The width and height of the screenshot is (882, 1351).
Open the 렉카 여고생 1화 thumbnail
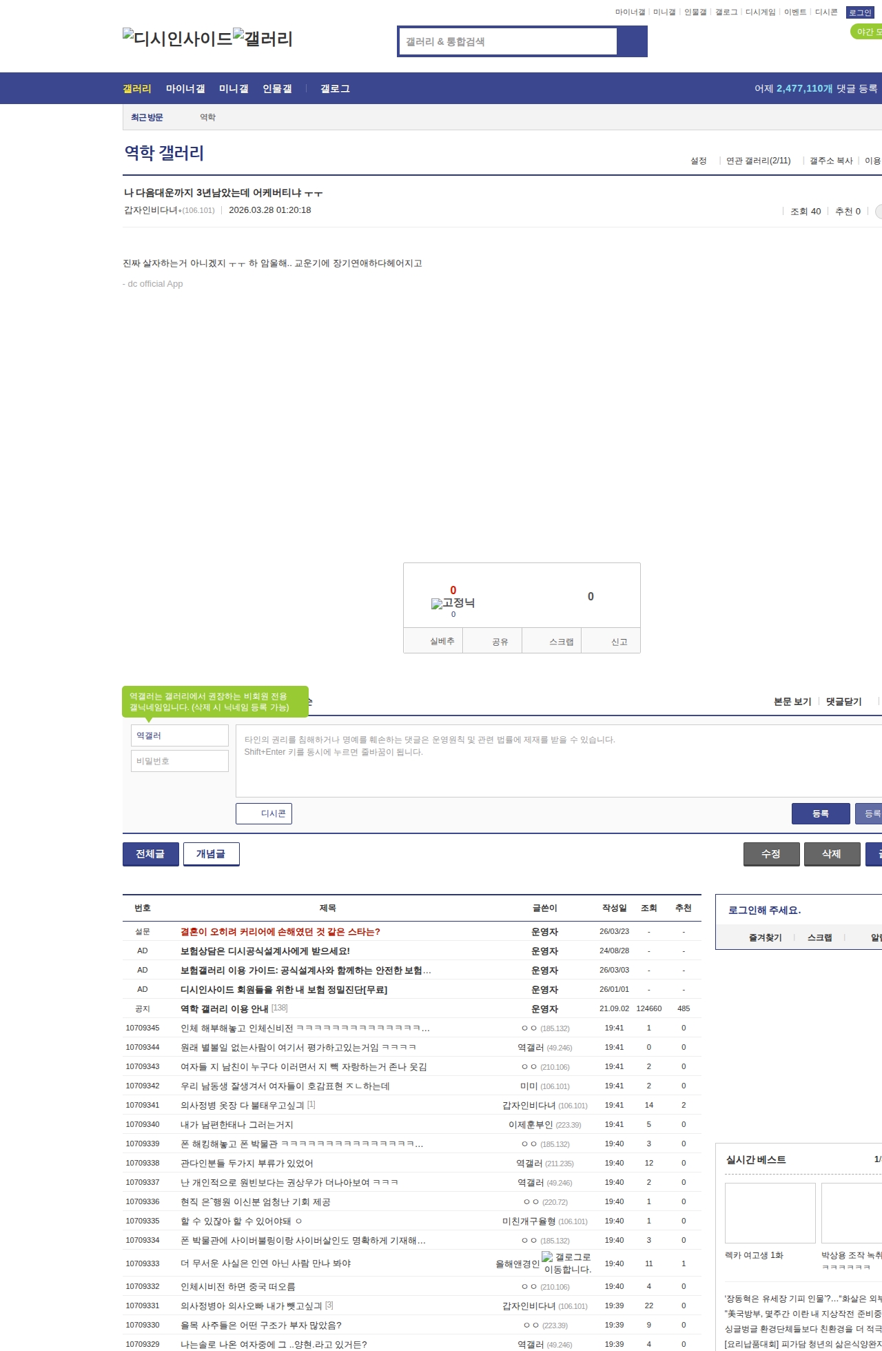pyautogui.click(x=770, y=1213)
